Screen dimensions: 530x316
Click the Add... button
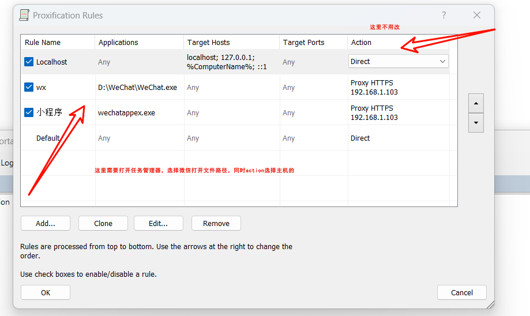point(46,223)
